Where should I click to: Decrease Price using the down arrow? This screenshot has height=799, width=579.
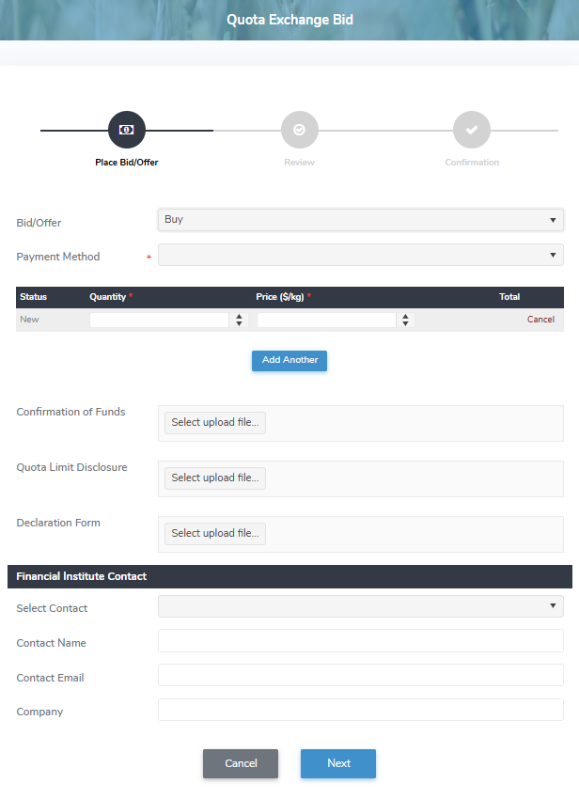pyautogui.click(x=405, y=324)
